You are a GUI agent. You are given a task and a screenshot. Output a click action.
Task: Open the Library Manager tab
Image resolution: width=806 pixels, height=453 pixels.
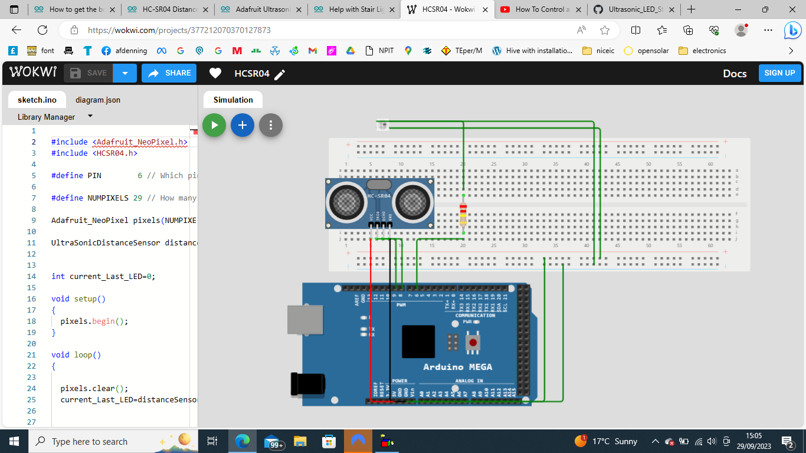[46, 117]
